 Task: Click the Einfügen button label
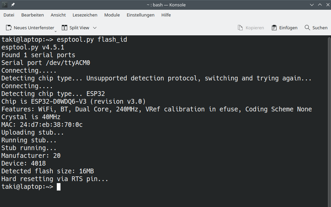288,28
